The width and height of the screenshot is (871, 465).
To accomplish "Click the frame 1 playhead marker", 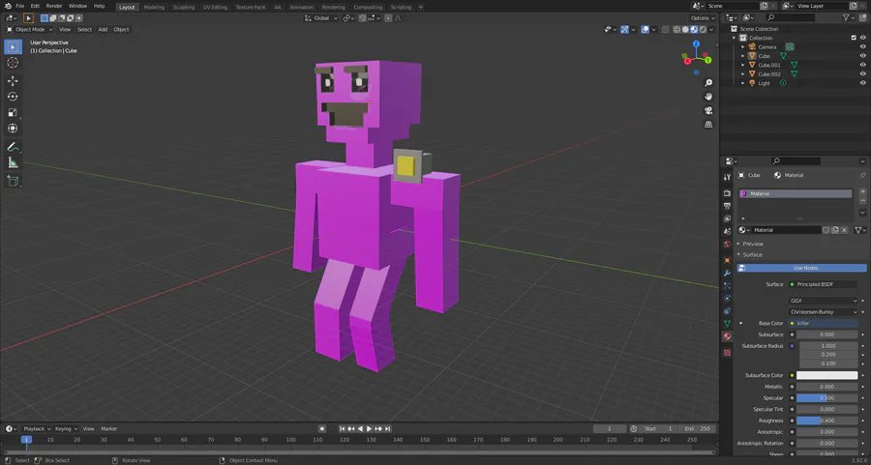I will [26, 440].
